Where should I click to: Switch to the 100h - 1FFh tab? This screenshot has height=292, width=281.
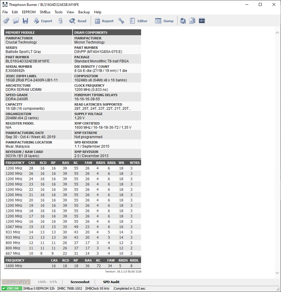tap(47, 282)
